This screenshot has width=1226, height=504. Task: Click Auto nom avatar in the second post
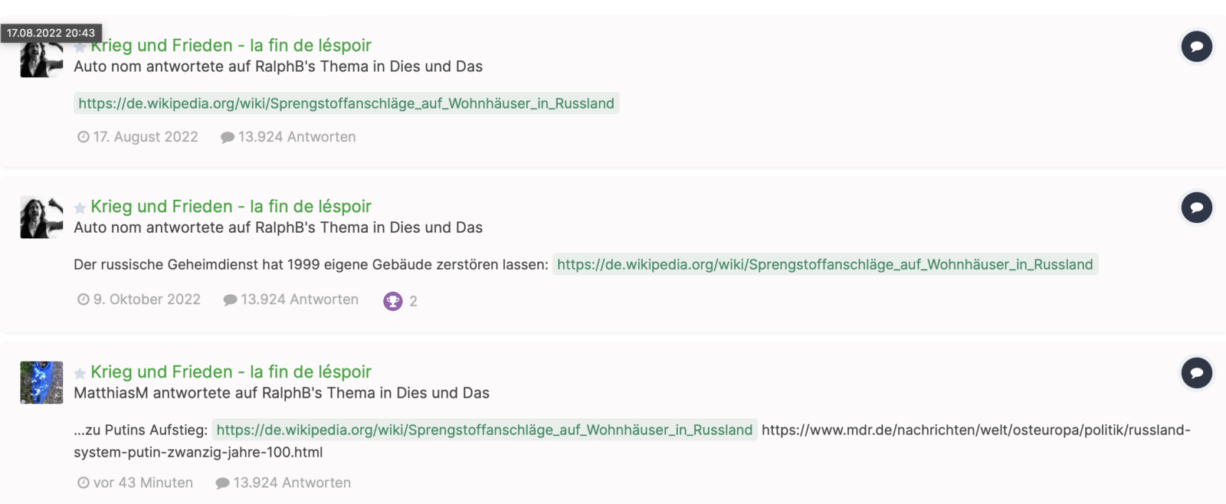(x=41, y=217)
